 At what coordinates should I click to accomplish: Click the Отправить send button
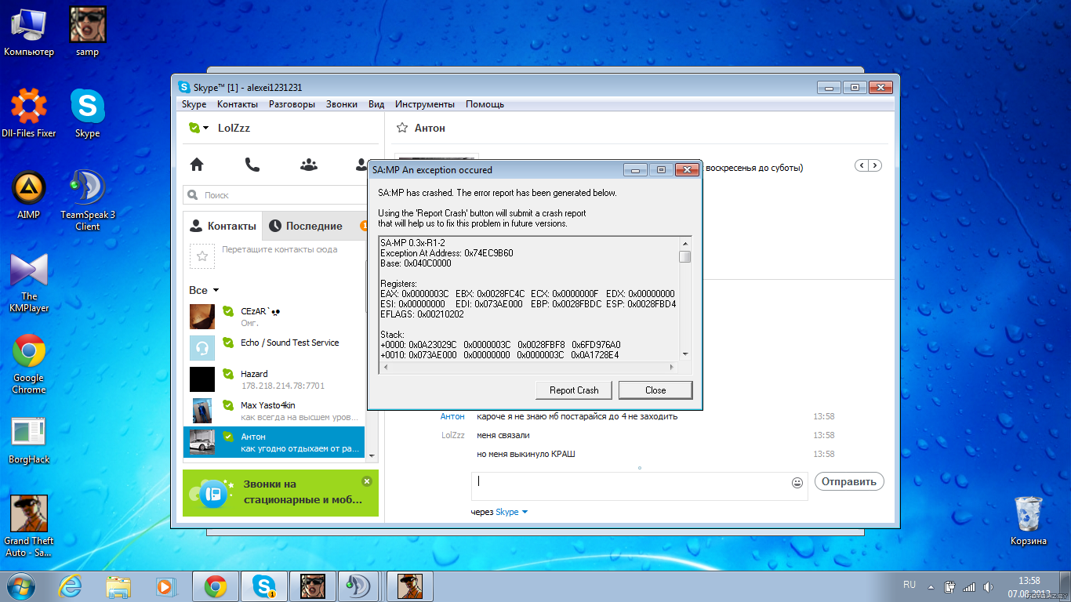click(x=849, y=481)
